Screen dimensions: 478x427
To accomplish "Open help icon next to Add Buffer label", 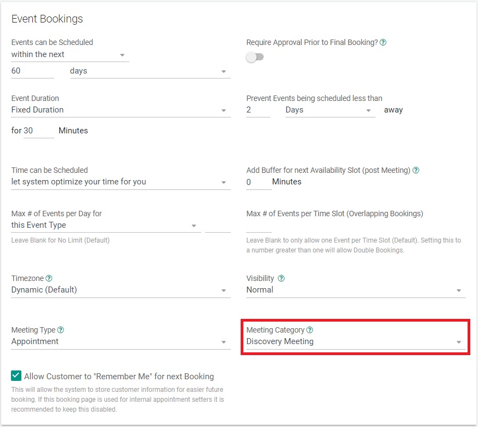I will point(416,170).
